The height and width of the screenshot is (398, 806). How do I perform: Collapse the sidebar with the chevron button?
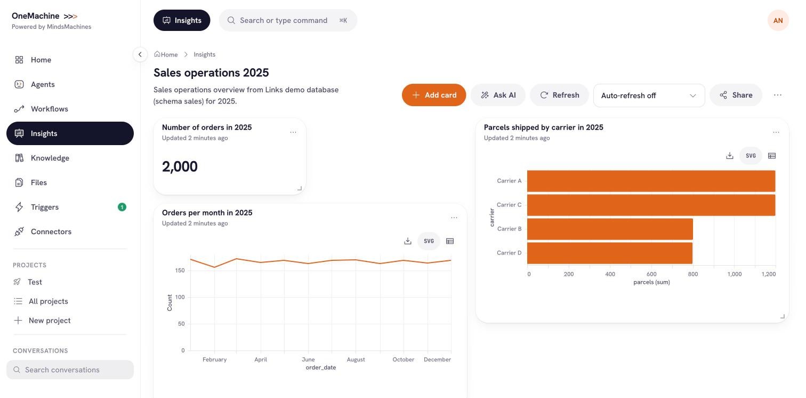[x=140, y=54]
